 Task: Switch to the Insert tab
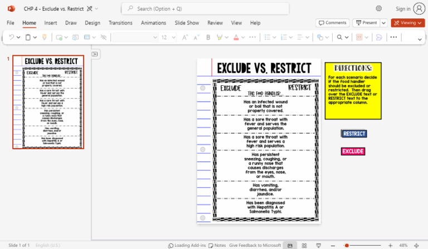(51, 23)
